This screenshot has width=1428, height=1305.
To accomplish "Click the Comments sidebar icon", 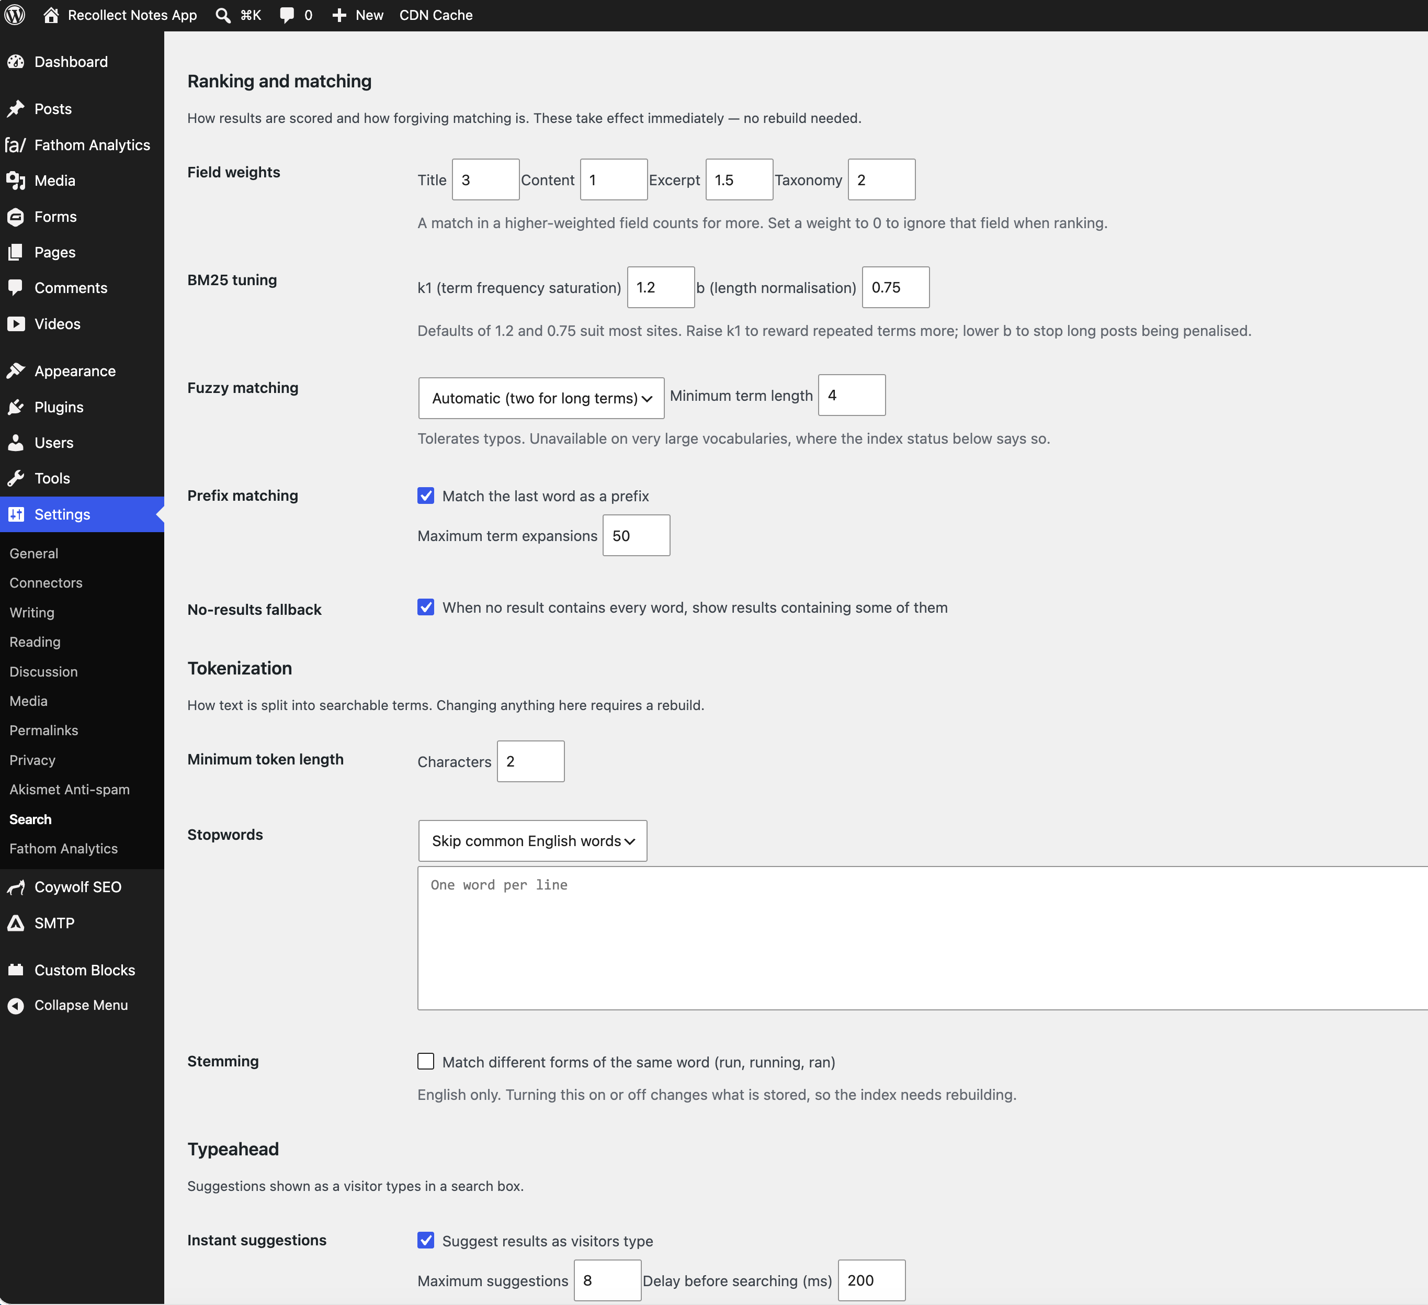I will (x=16, y=288).
